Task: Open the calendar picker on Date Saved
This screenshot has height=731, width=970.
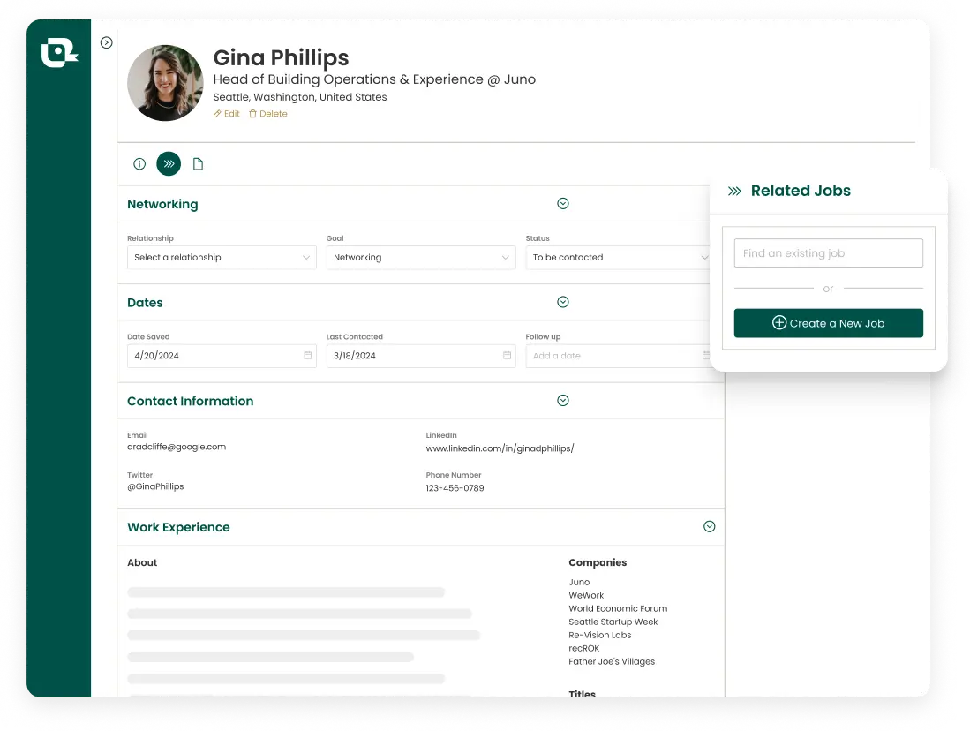Action: (306, 356)
